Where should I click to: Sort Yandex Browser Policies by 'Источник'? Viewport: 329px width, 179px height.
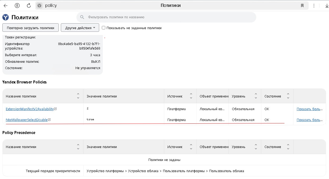191,96
